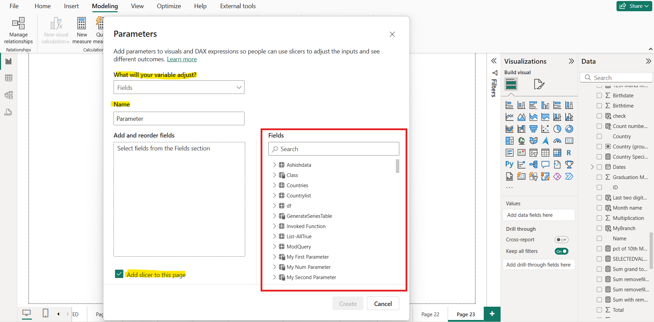Expand Dates in the Data pane
The width and height of the screenshot is (654, 322).
point(592,167)
